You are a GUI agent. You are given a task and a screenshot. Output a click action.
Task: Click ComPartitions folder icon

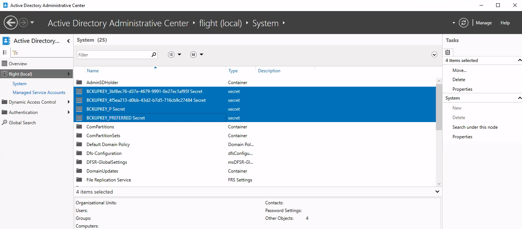pos(79,127)
